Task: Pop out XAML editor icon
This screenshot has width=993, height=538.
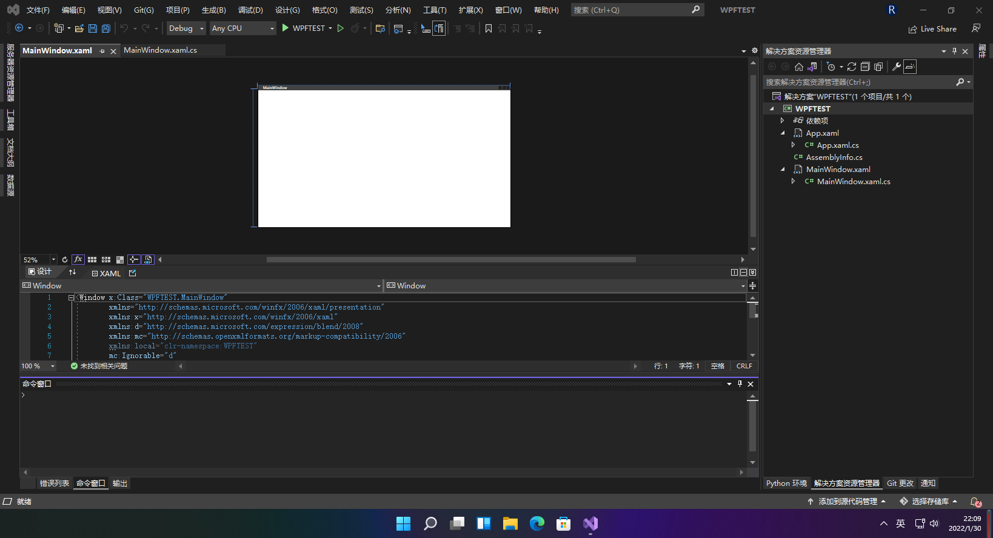Action: click(133, 273)
